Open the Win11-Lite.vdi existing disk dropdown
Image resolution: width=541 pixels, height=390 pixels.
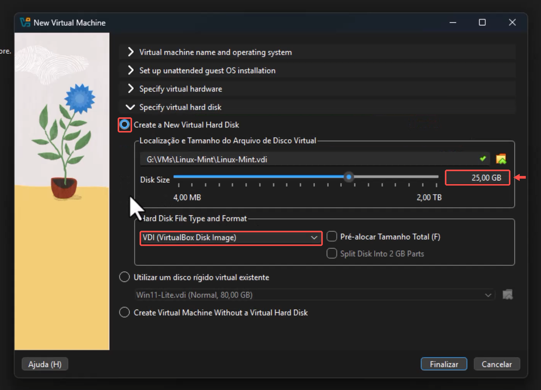point(315,295)
